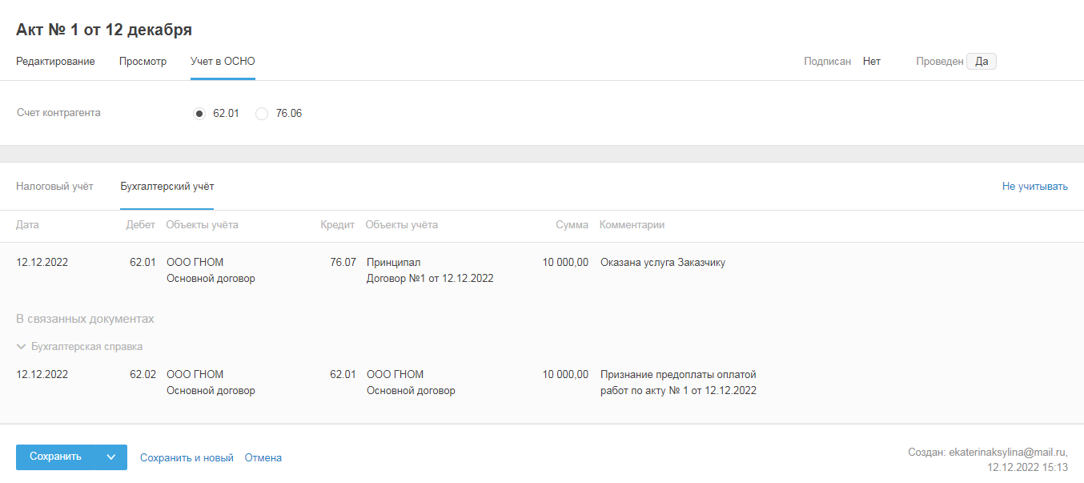Image resolution: width=1084 pixels, height=483 pixels.
Task: Switch to the Налоговый учёт tab
Action: [x=54, y=187]
